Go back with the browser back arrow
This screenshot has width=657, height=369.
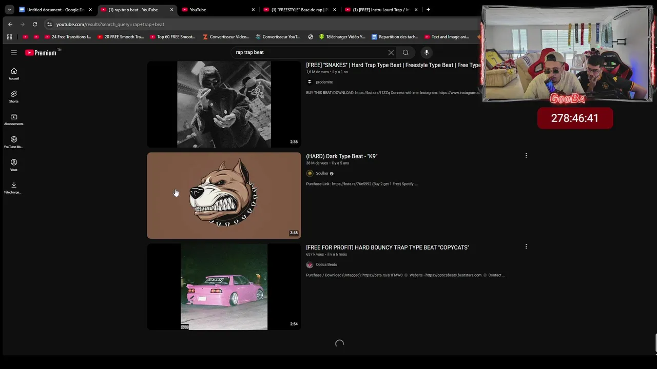[10, 24]
